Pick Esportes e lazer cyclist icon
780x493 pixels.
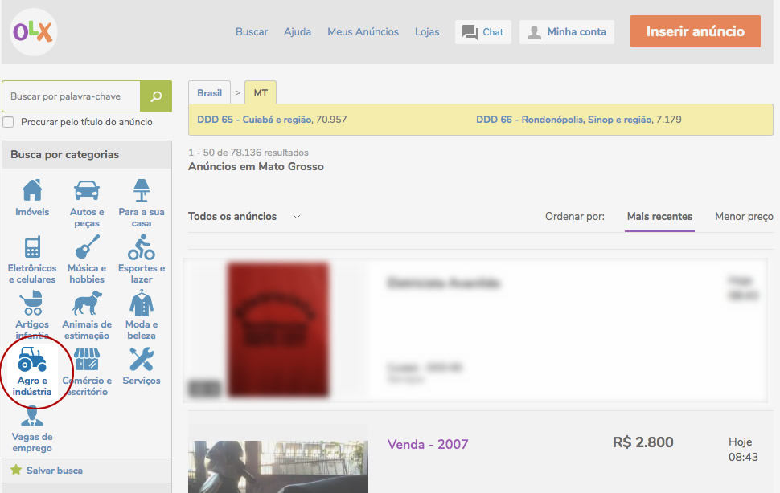click(x=142, y=246)
